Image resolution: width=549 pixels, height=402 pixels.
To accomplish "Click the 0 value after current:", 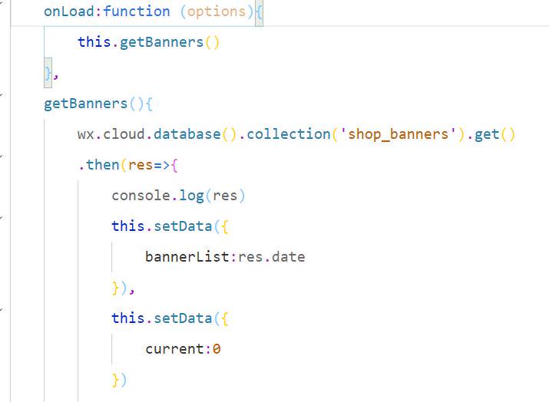I will pyautogui.click(x=217, y=349).
